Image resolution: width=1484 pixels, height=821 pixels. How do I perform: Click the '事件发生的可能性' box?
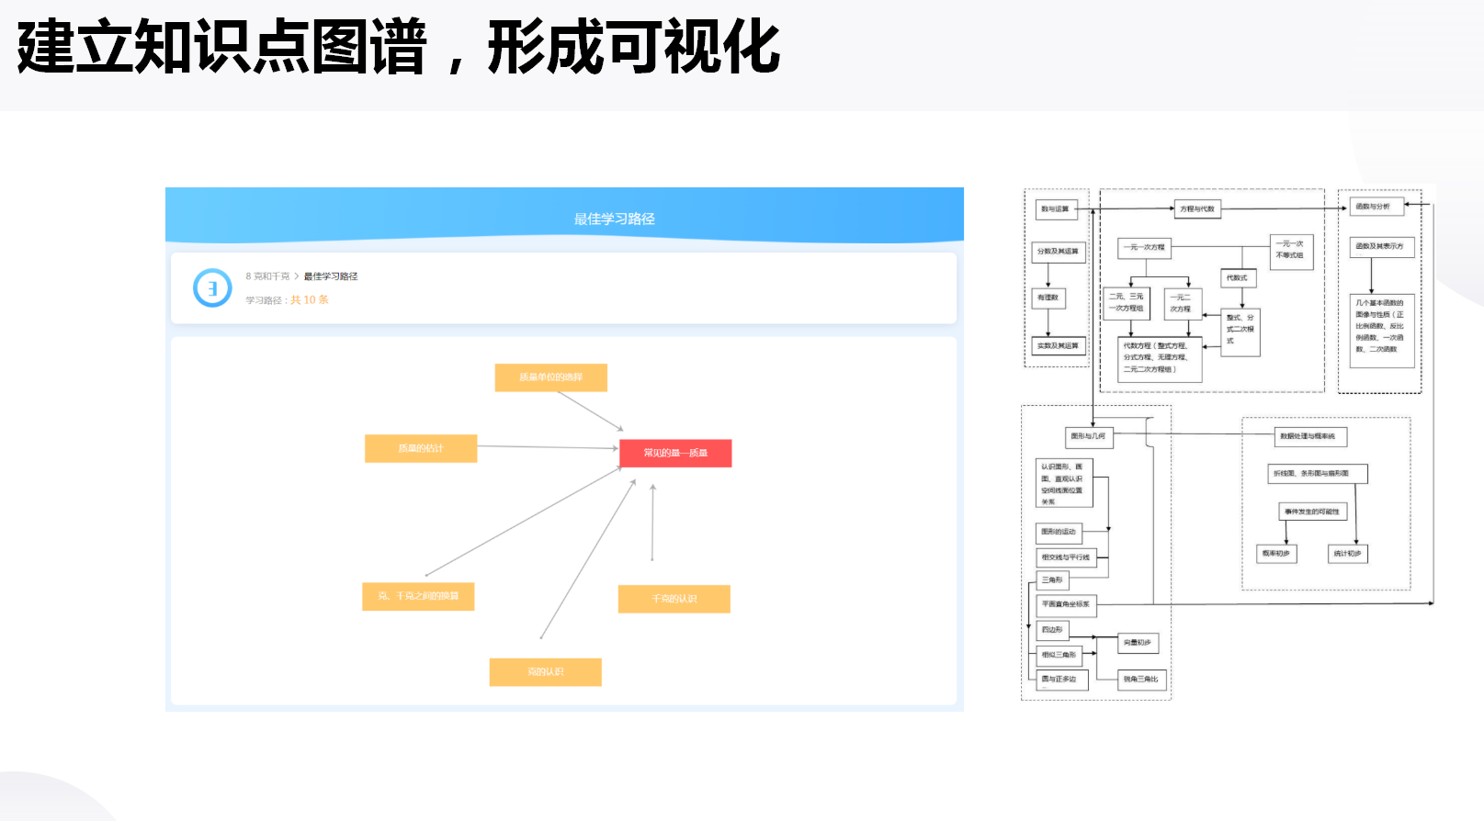point(1313,512)
